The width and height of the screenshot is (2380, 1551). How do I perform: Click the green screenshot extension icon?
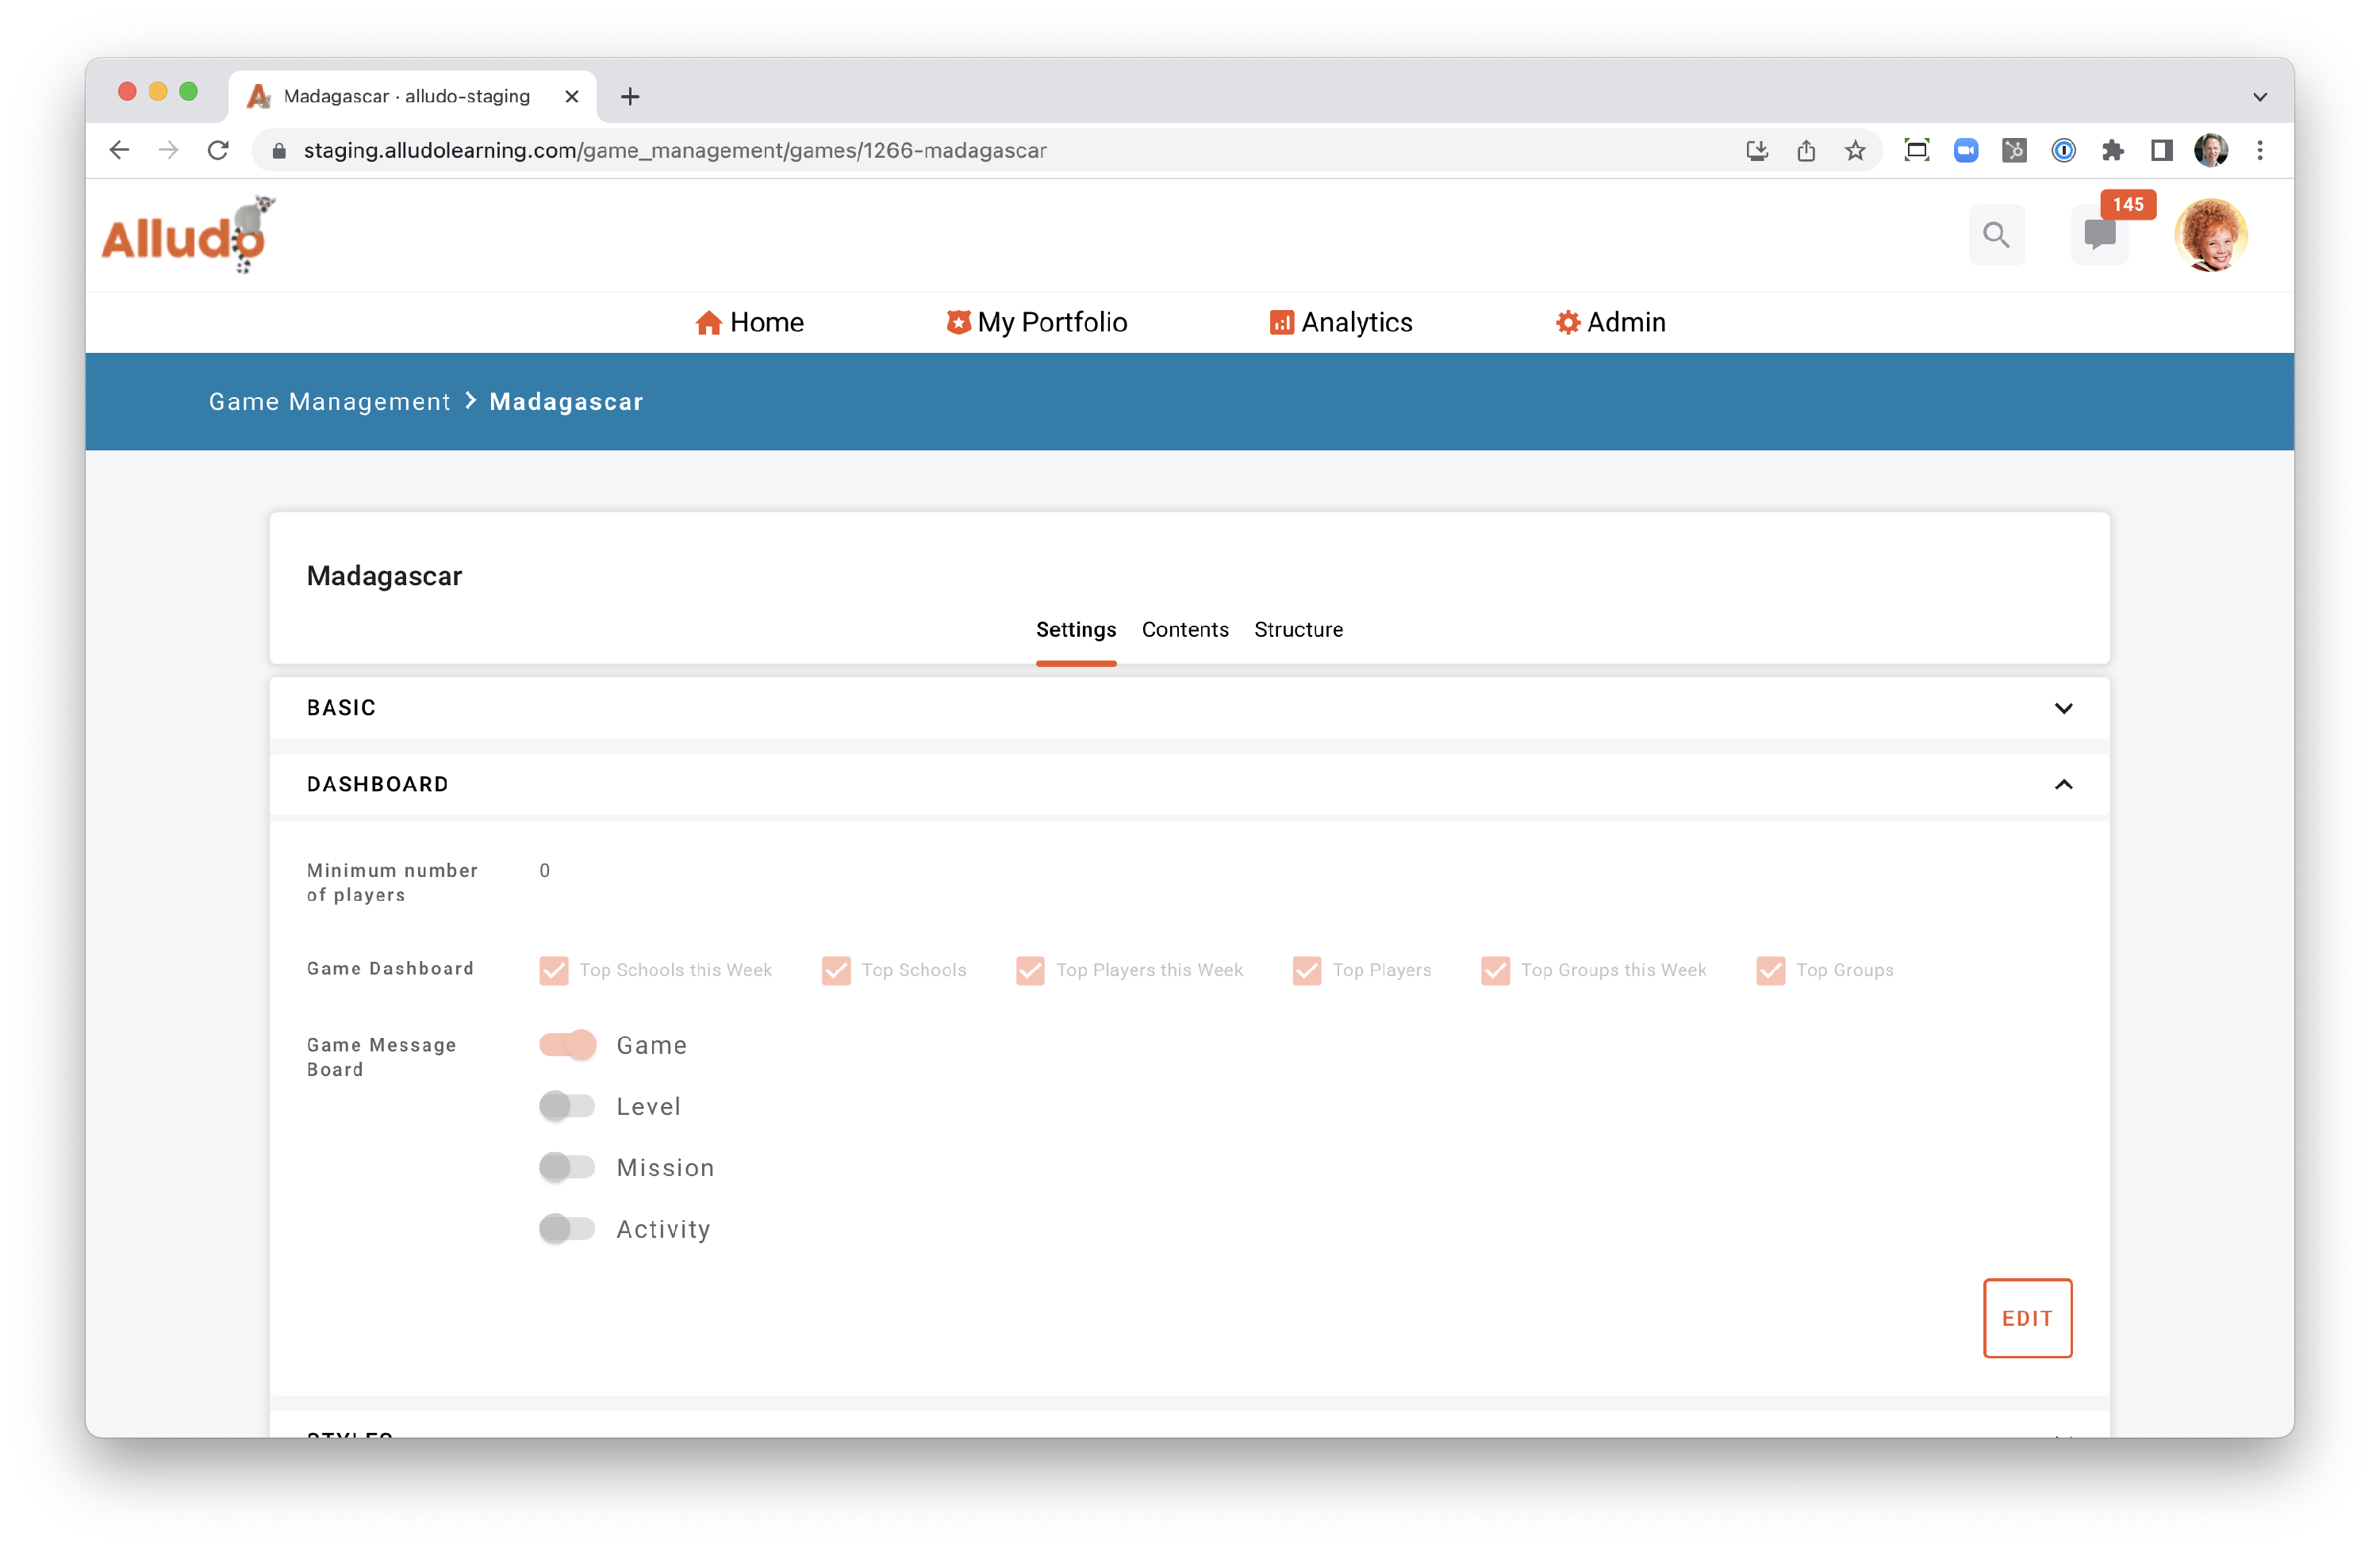(x=1916, y=150)
